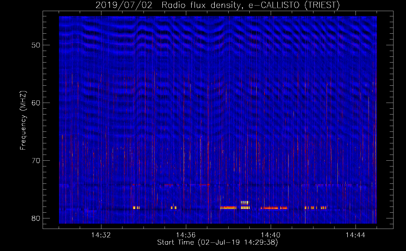Select the Frequency (MHZ) axis label
The width and height of the screenshot is (406, 251).
point(23,120)
